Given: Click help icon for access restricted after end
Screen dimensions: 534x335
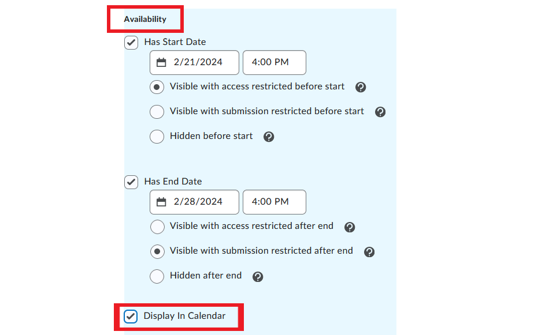Looking at the screenshot, I should (350, 227).
